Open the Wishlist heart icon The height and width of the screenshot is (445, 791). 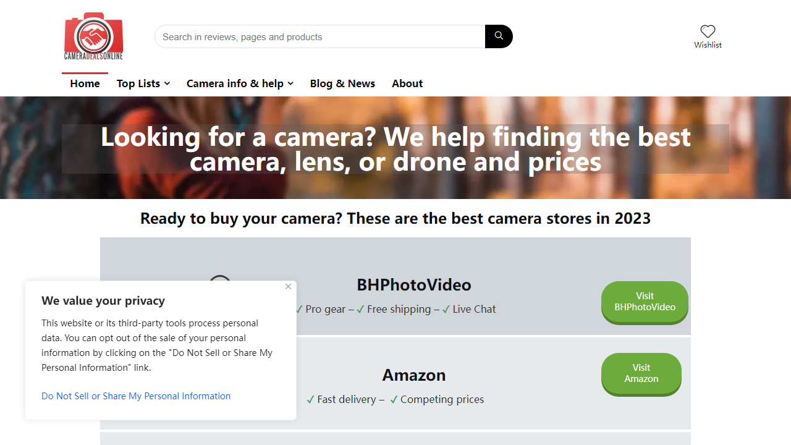pyautogui.click(x=708, y=31)
